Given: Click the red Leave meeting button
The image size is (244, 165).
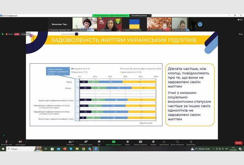Looking at the screenshot, I should [238, 143].
